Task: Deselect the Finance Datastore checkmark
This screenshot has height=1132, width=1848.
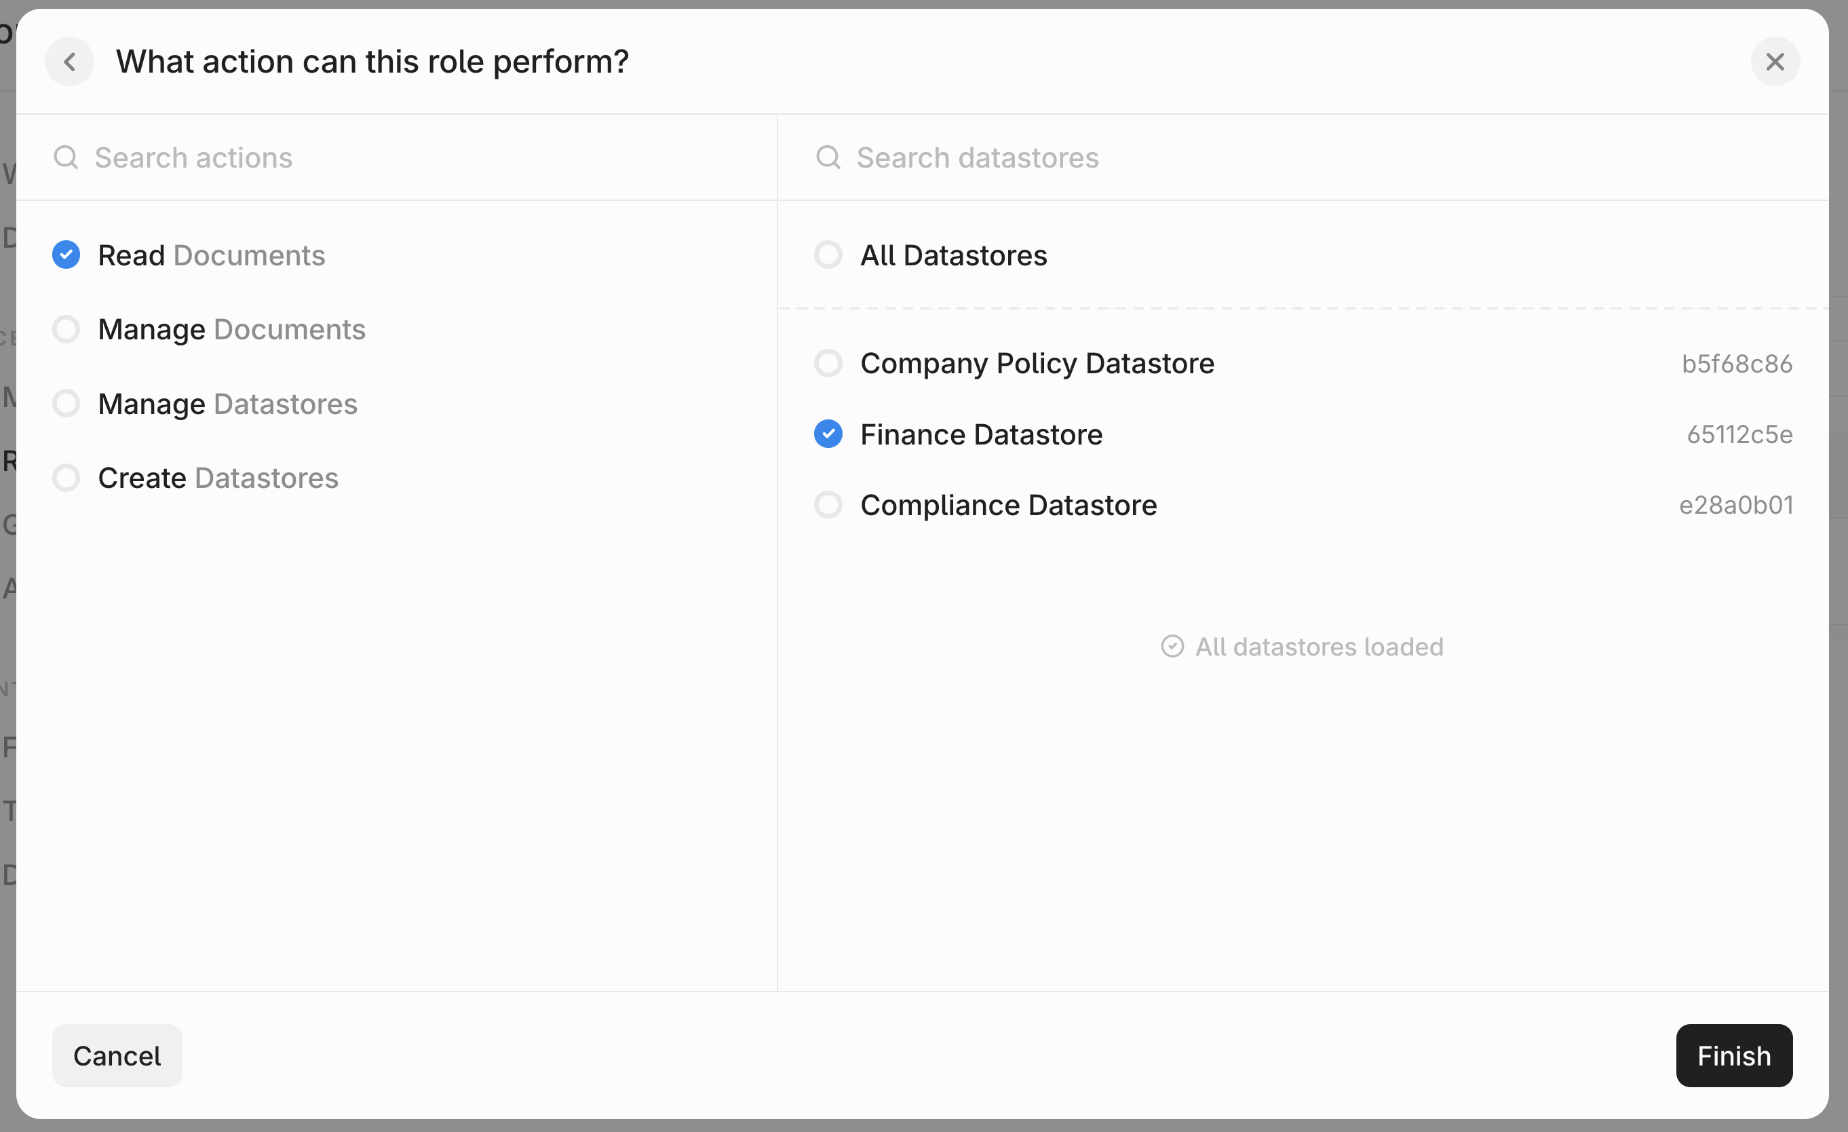Action: point(828,434)
